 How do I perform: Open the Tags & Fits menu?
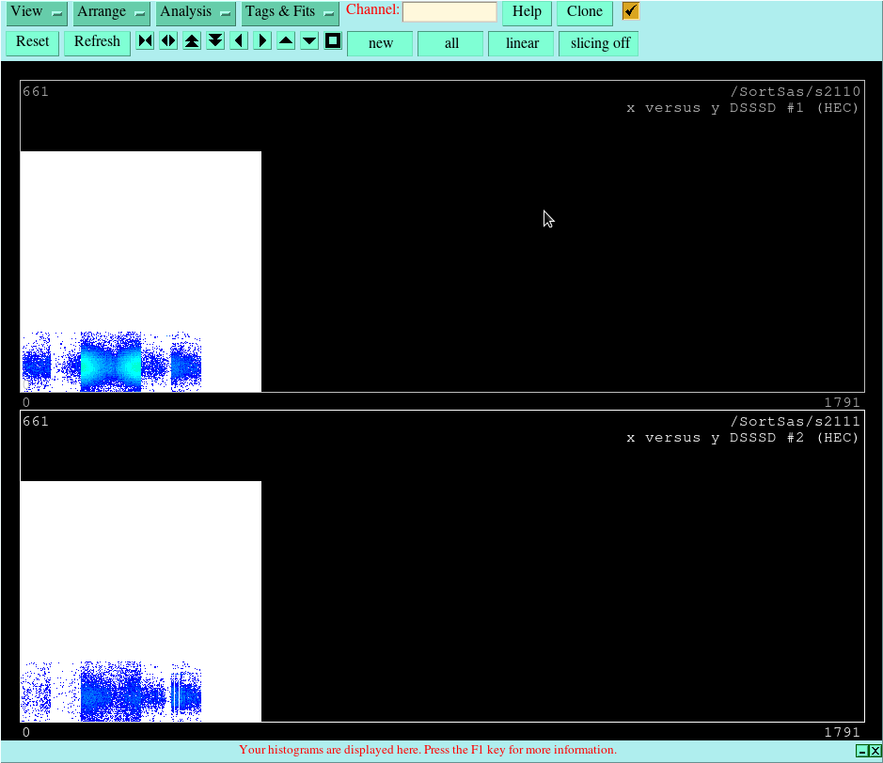pos(290,12)
